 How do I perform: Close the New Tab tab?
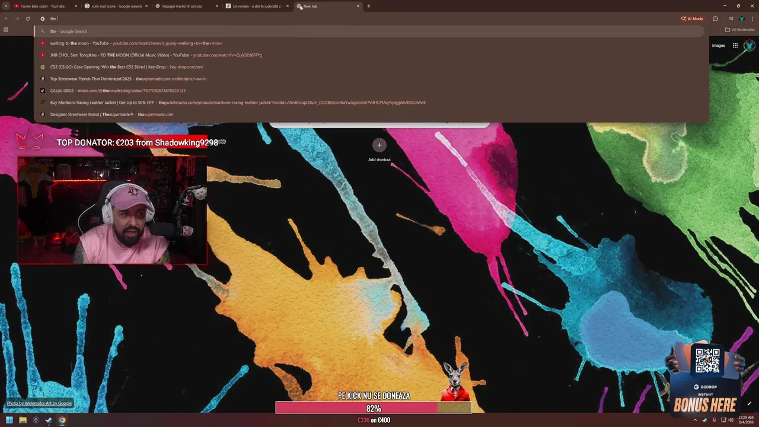coord(358,6)
